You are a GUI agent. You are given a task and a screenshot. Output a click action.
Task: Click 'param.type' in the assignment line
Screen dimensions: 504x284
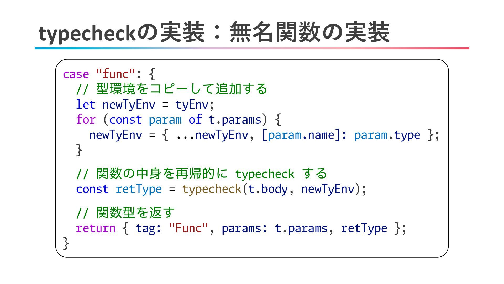click(x=387, y=135)
